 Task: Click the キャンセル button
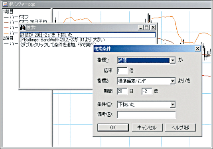tap(147, 127)
